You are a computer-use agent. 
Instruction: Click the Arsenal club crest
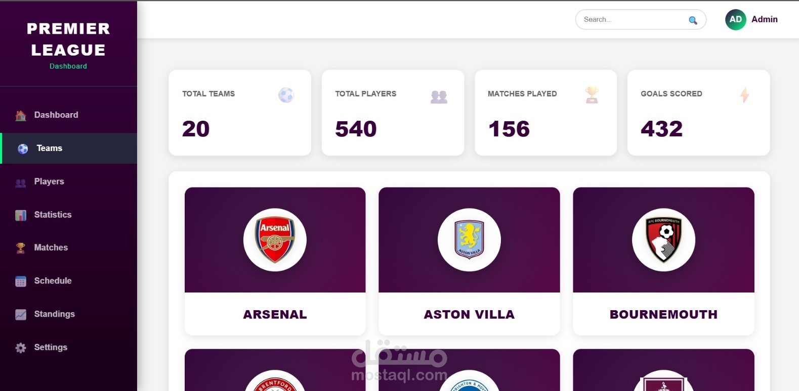[x=275, y=240]
